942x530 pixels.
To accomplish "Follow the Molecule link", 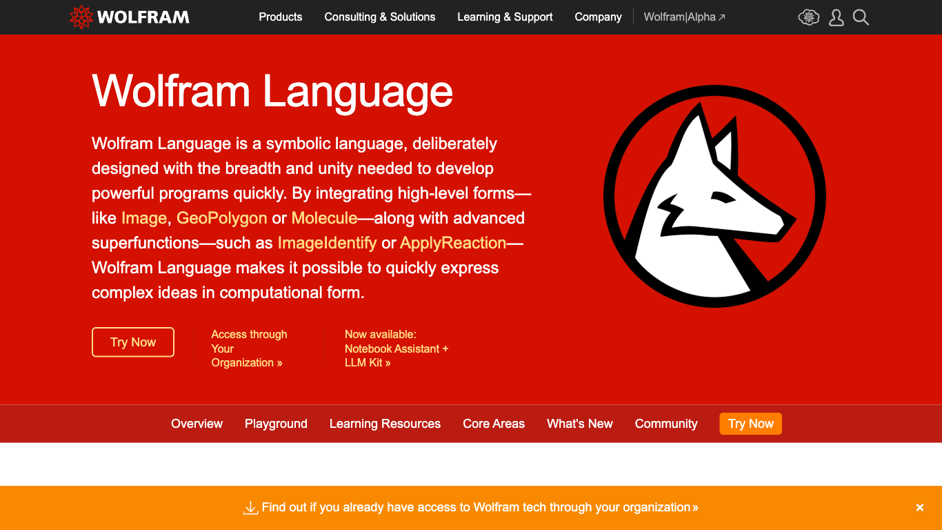I will click(x=324, y=218).
